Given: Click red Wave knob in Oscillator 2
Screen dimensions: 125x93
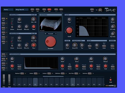Looking at the screenshot, I should point(34,45).
